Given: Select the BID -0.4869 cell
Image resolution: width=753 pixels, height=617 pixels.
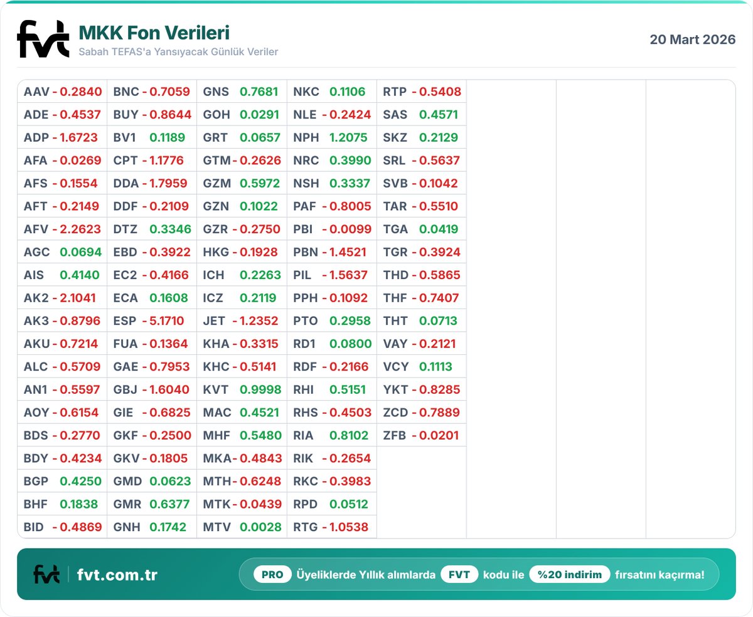Looking at the screenshot, I should [x=63, y=527].
